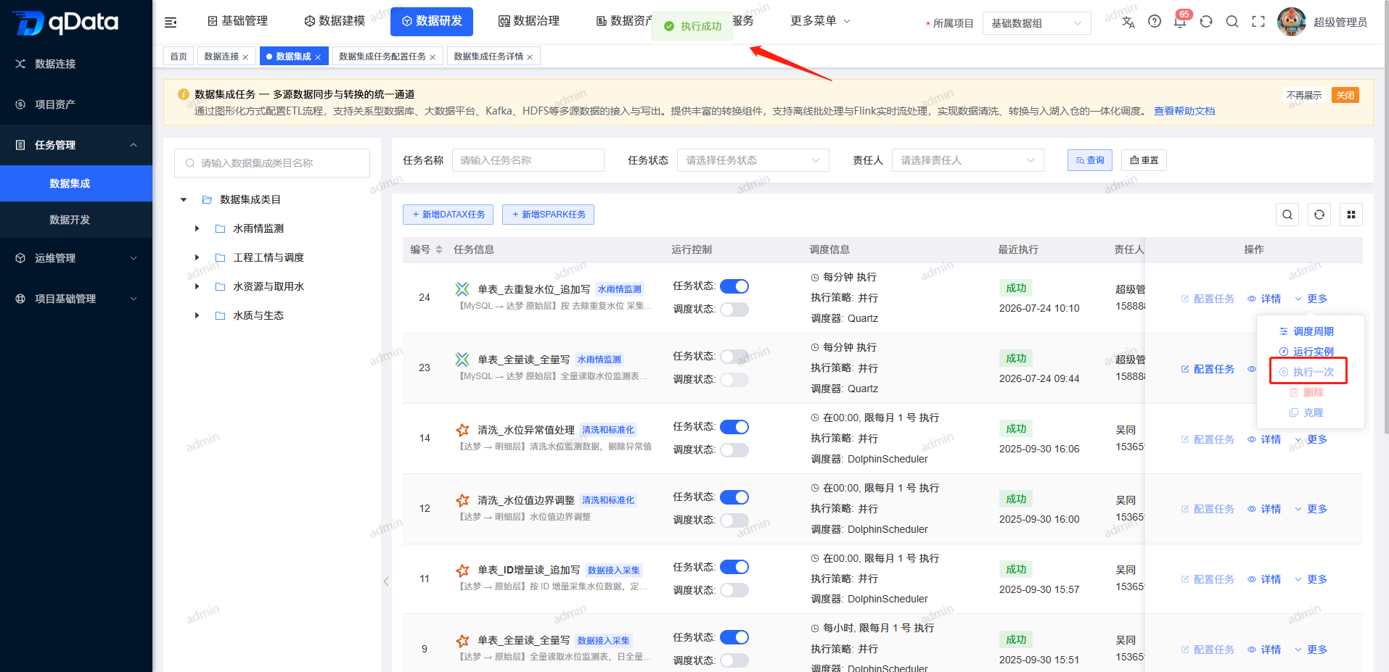This screenshot has width=1389, height=672.
Task: Expand 项目基础管理 sidebar menu
Action: tap(76, 299)
